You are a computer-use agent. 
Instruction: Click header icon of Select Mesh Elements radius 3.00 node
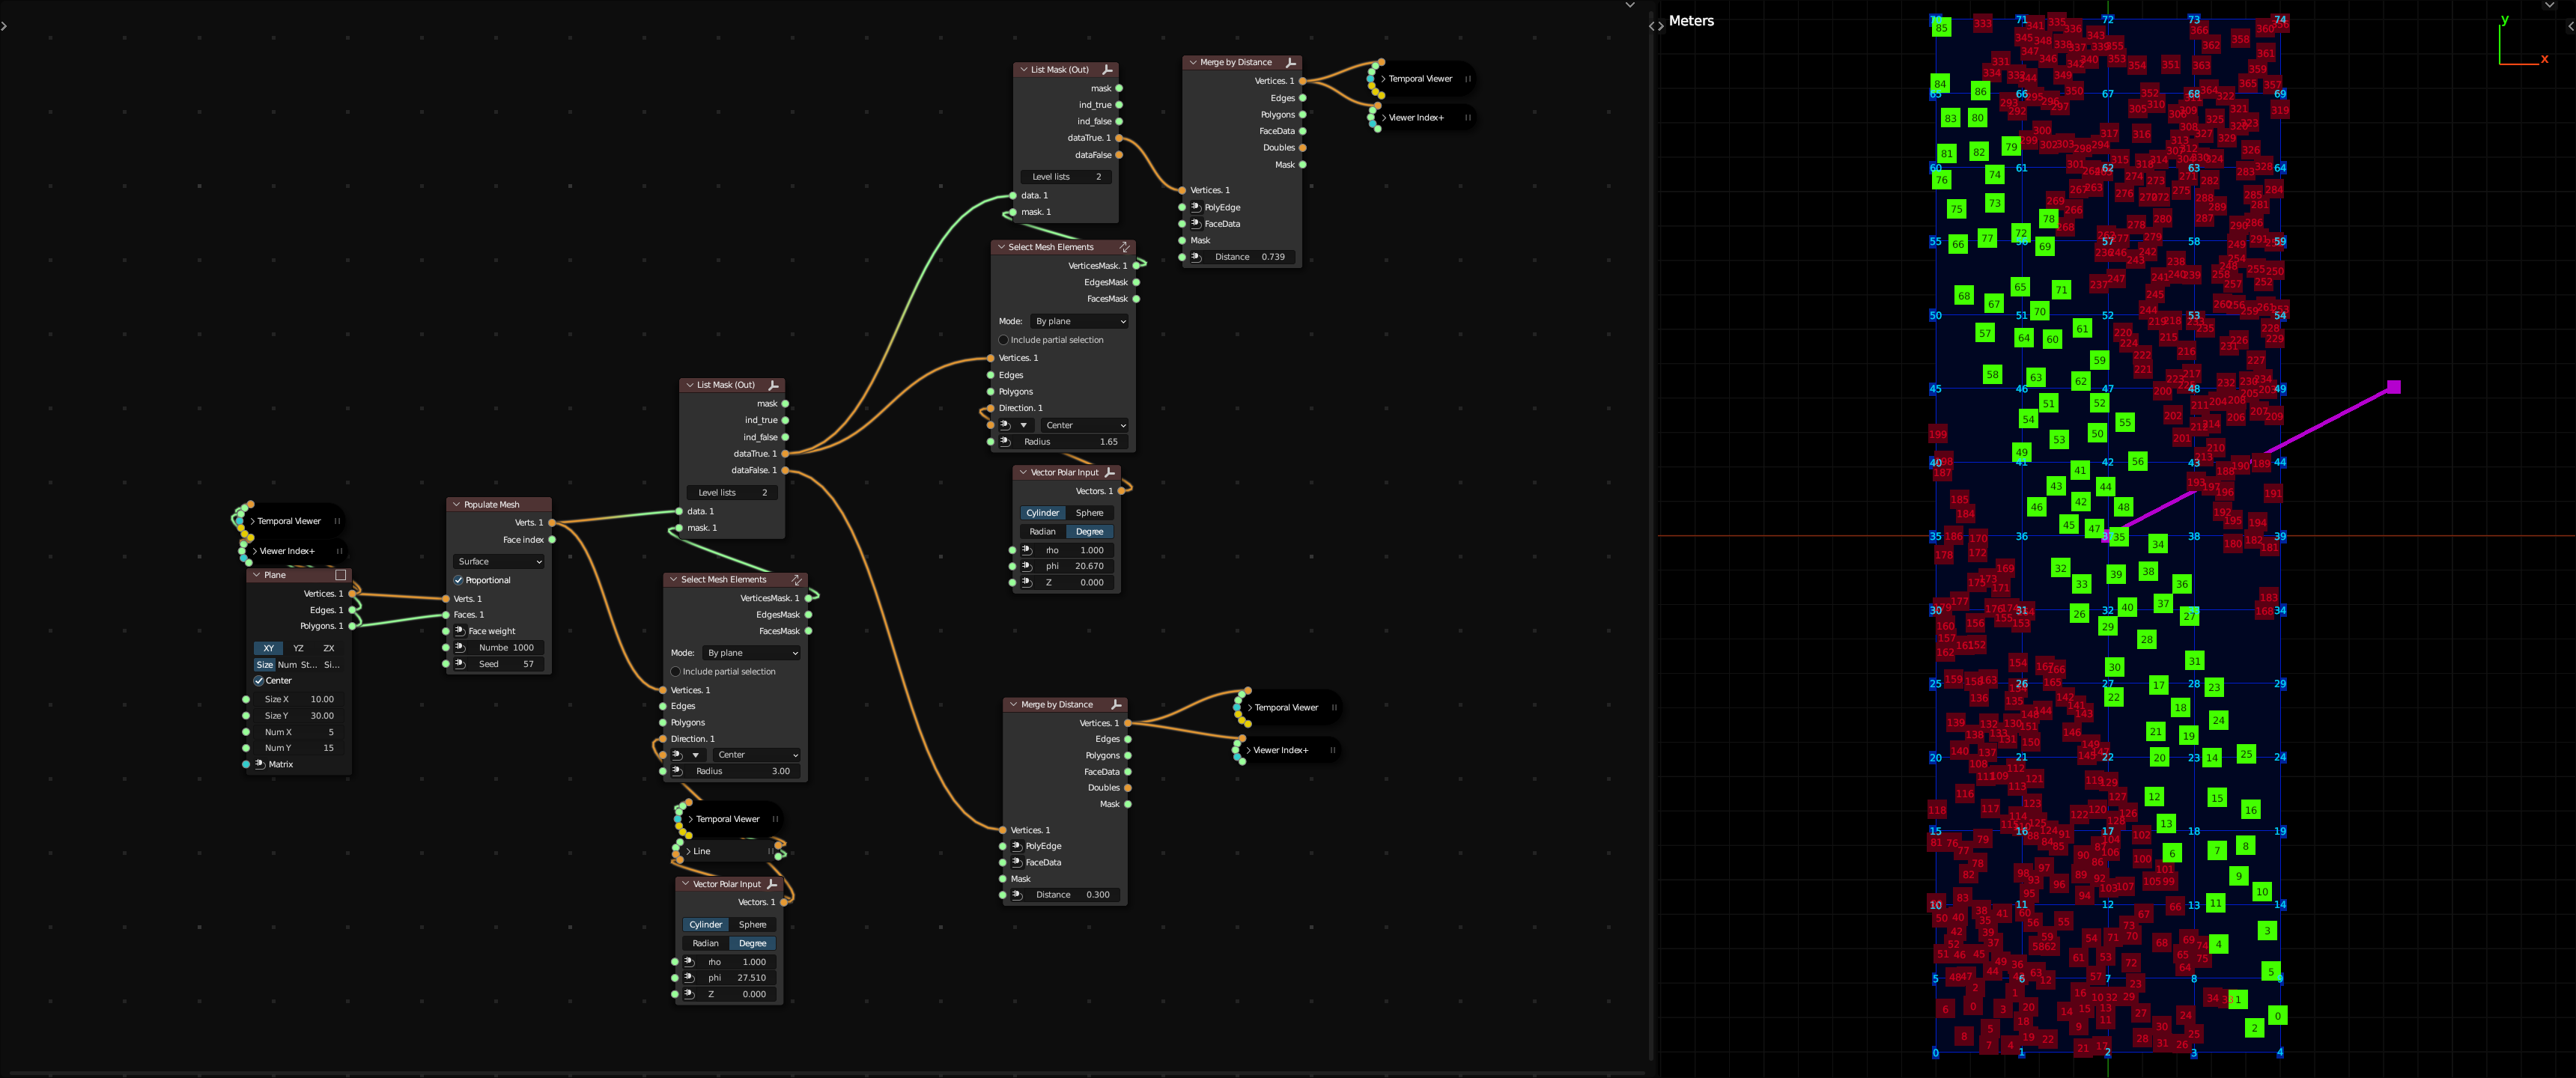coord(796,580)
